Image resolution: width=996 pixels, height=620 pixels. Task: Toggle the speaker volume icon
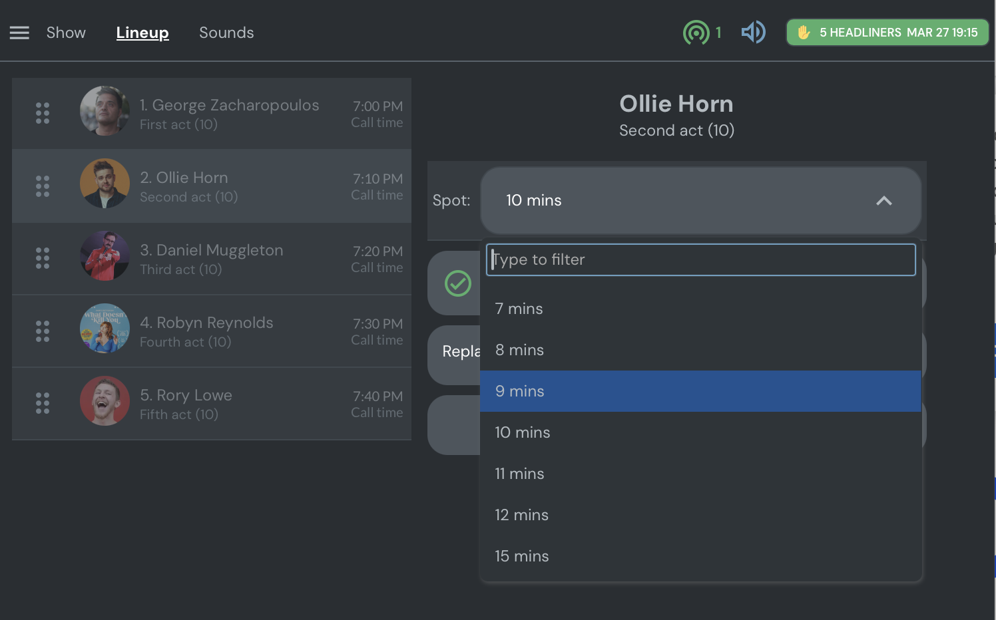coord(753,32)
